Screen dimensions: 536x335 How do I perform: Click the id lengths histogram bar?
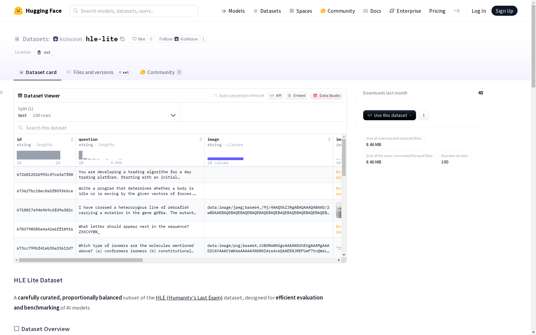(39, 155)
